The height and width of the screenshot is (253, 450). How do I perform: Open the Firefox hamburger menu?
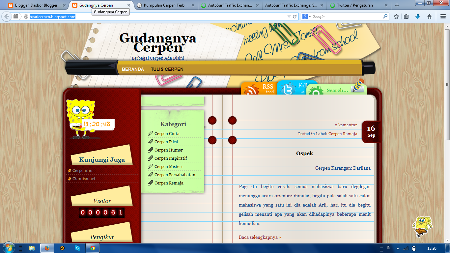tap(443, 16)
